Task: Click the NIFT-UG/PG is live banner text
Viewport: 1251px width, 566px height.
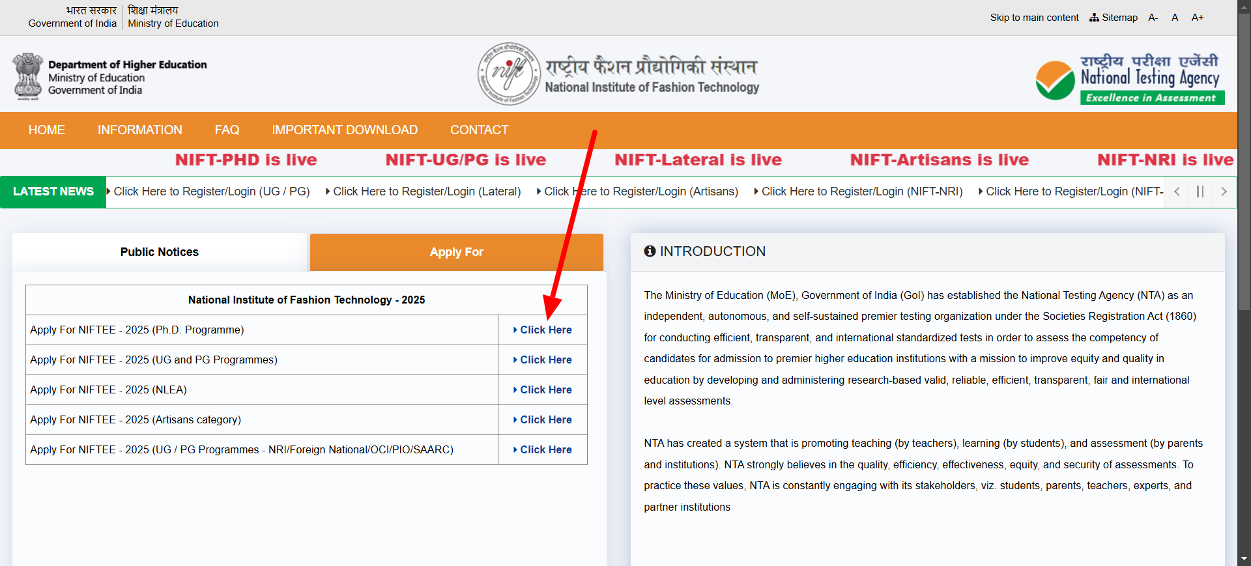Action: coord(466,160)
